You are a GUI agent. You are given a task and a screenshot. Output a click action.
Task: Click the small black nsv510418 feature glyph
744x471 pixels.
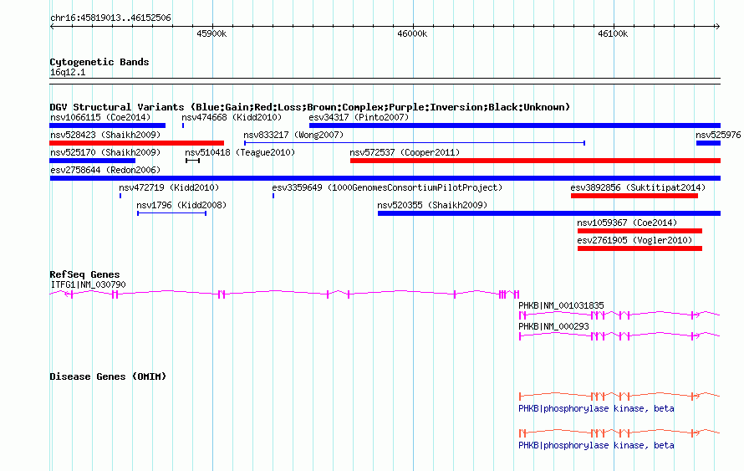point(192,161)
